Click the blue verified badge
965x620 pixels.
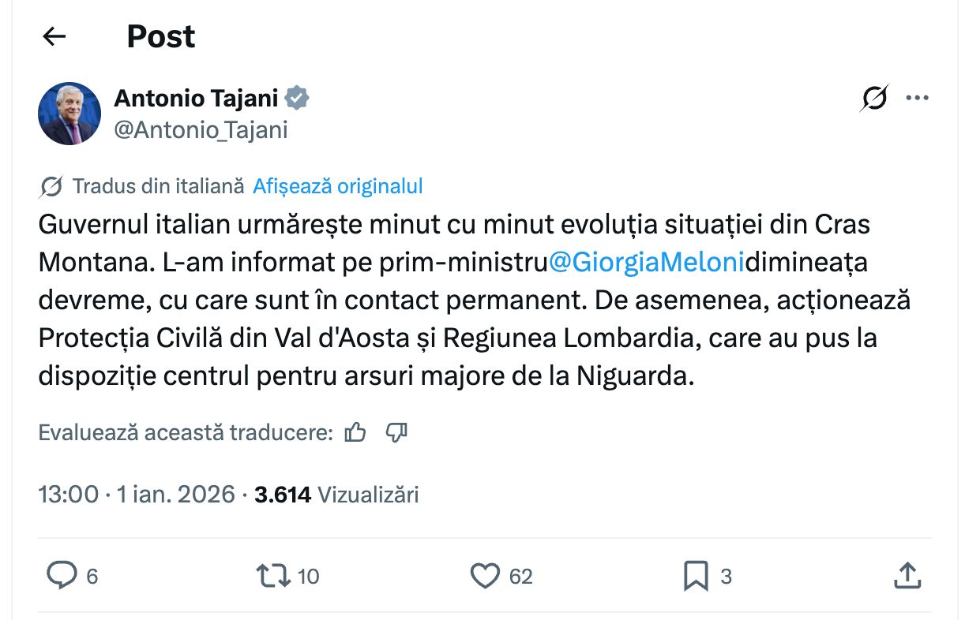point(298,99)
